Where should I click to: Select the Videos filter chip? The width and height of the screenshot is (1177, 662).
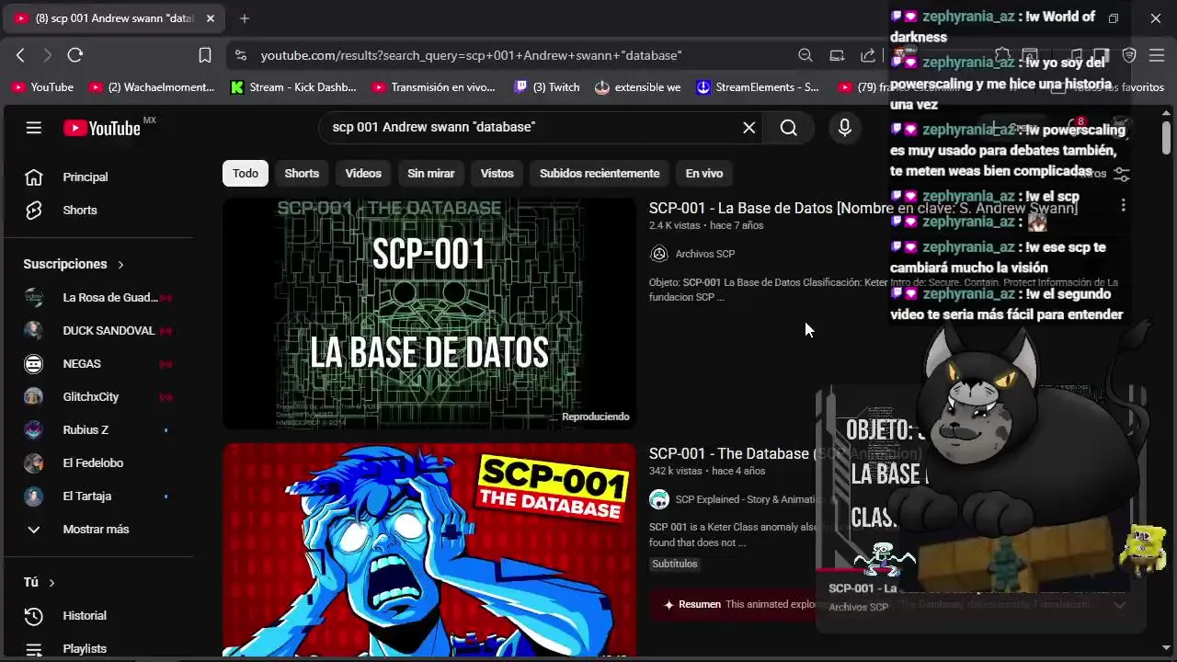tap(363, 174)
